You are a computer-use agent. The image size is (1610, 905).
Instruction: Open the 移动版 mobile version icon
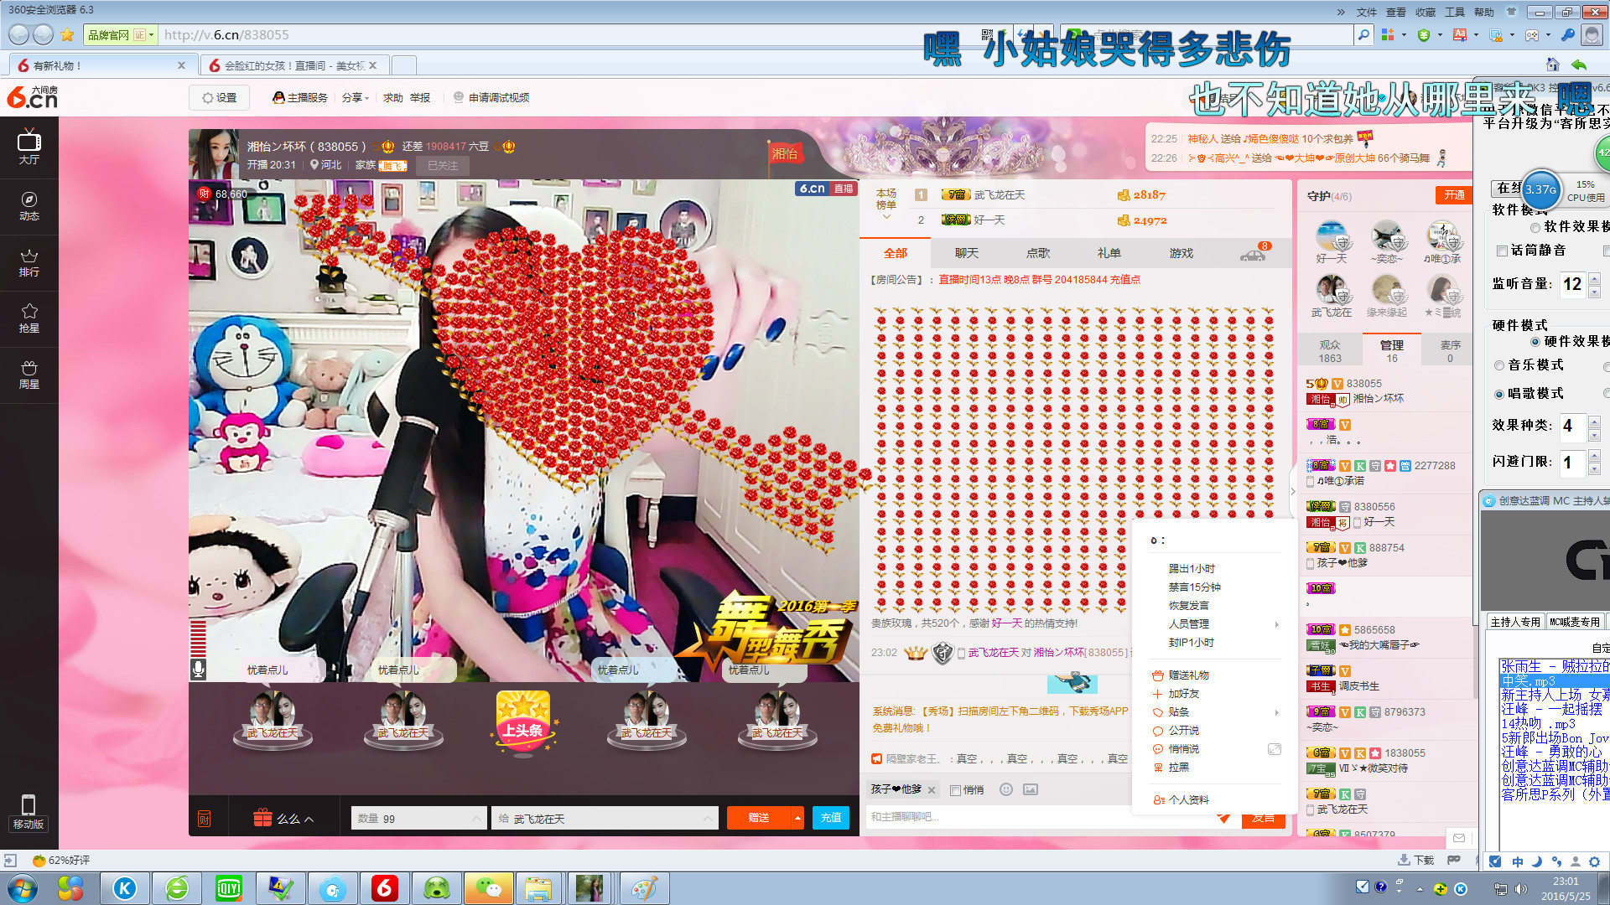(29, 812)
